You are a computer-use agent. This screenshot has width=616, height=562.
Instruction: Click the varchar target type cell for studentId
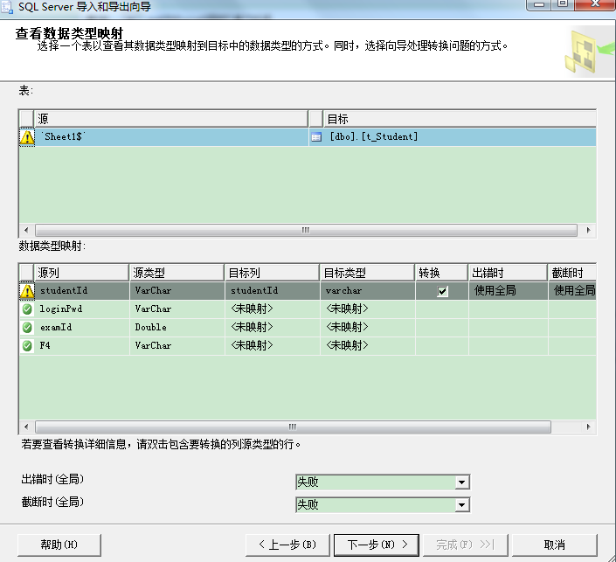368,291
